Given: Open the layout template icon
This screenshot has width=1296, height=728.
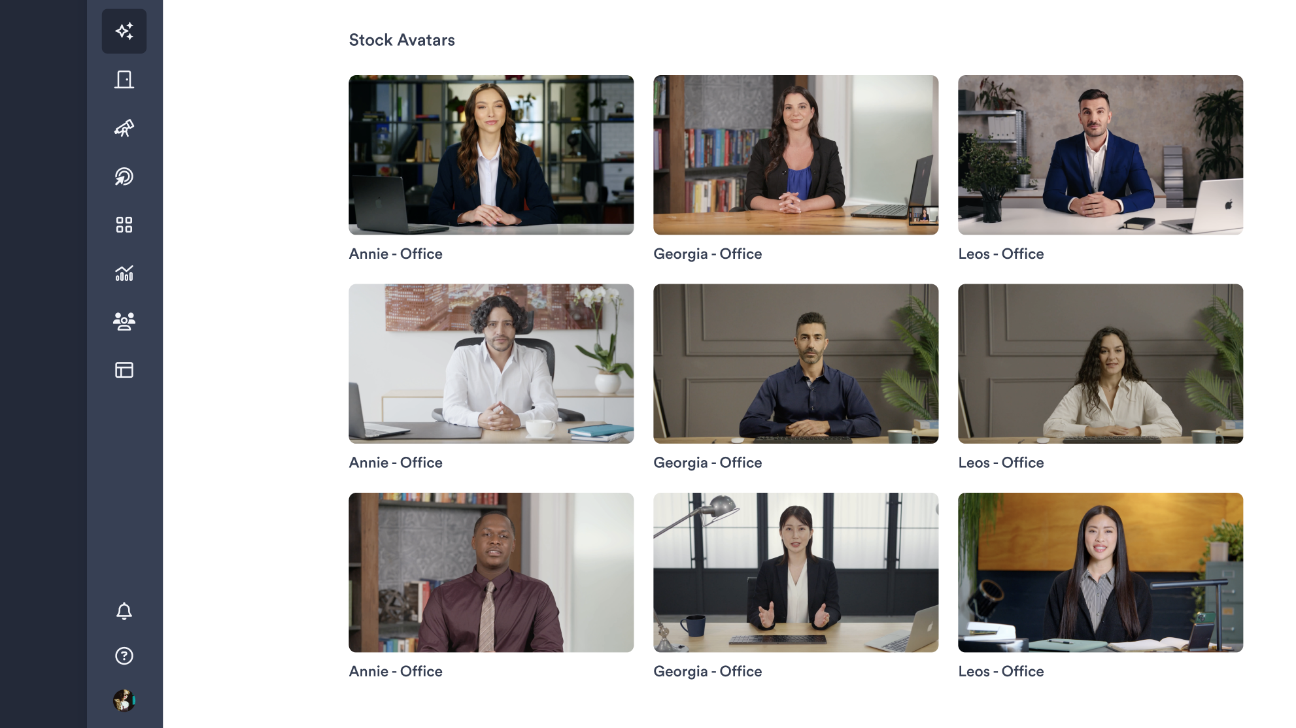Looking at the screenshot, I should pos(124,370).
